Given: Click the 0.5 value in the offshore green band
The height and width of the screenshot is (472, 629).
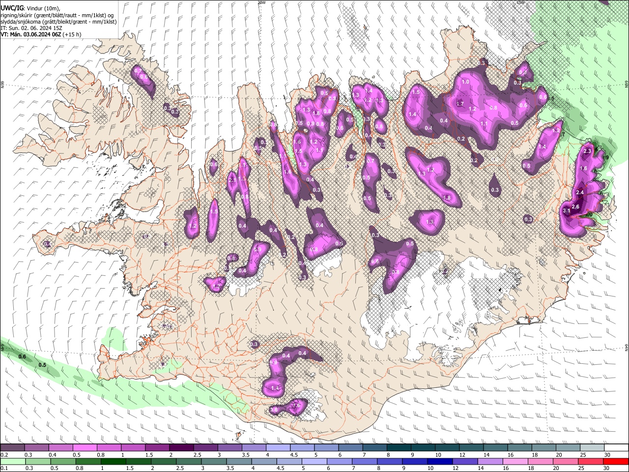Looking at the screenshot, I should pos(42,365).
